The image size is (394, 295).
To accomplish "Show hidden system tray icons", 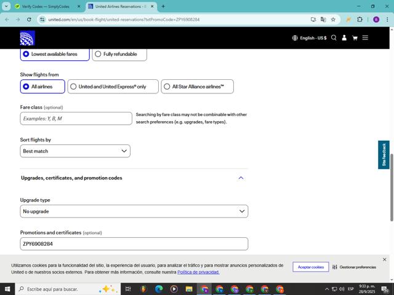I will 327,289.
